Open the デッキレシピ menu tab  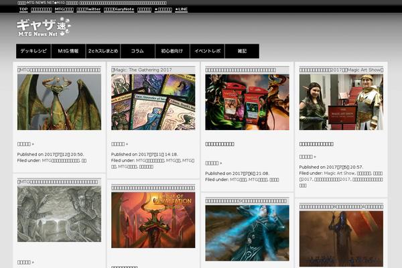33,51
